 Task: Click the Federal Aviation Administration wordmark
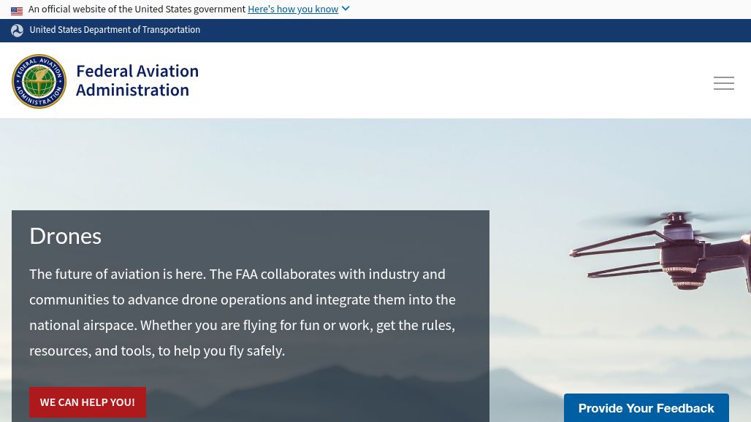pos(137,80)
